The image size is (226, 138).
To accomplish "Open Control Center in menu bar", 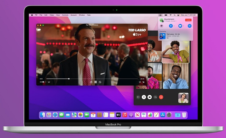I will [x=178, y=15].
